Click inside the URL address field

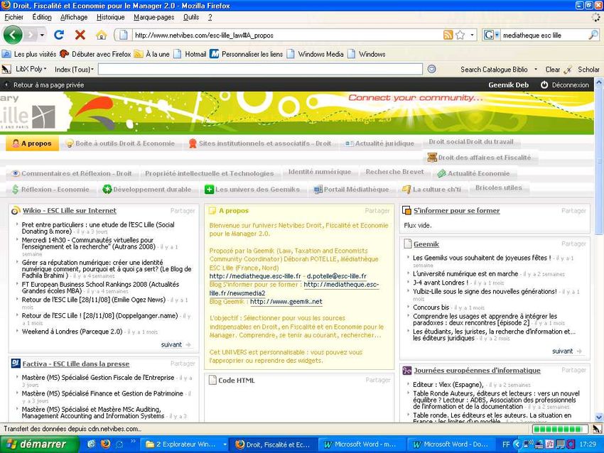point(287,35)
